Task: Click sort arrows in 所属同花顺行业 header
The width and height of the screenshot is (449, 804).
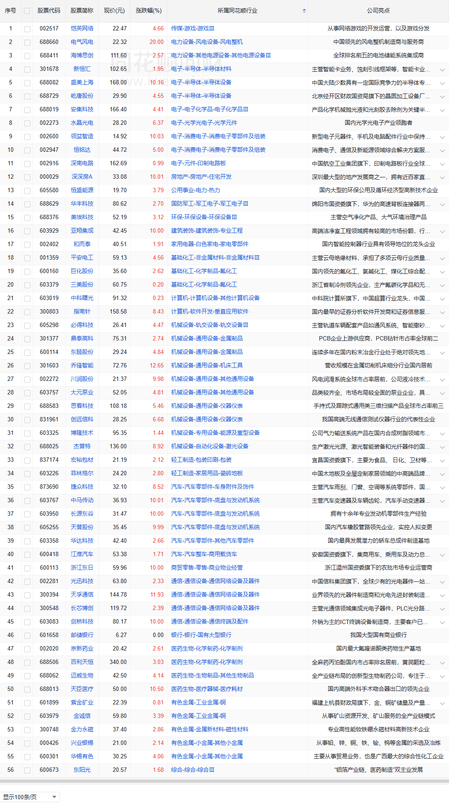Action: (x=304, y=11)
